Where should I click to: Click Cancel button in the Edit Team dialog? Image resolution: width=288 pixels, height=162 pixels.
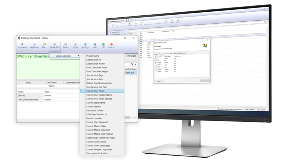coord(159,81)
